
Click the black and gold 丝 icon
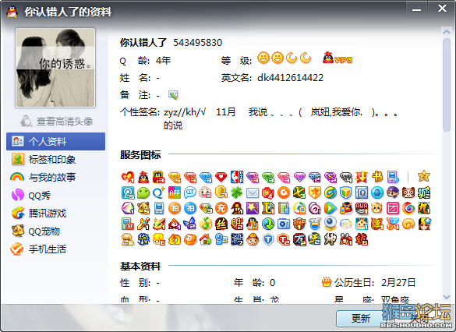click(221, 224)
